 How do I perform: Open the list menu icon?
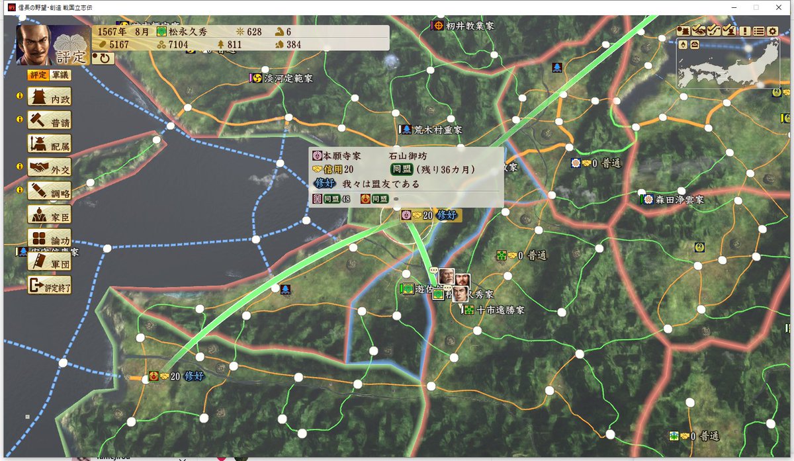click(x=759, y=30)
